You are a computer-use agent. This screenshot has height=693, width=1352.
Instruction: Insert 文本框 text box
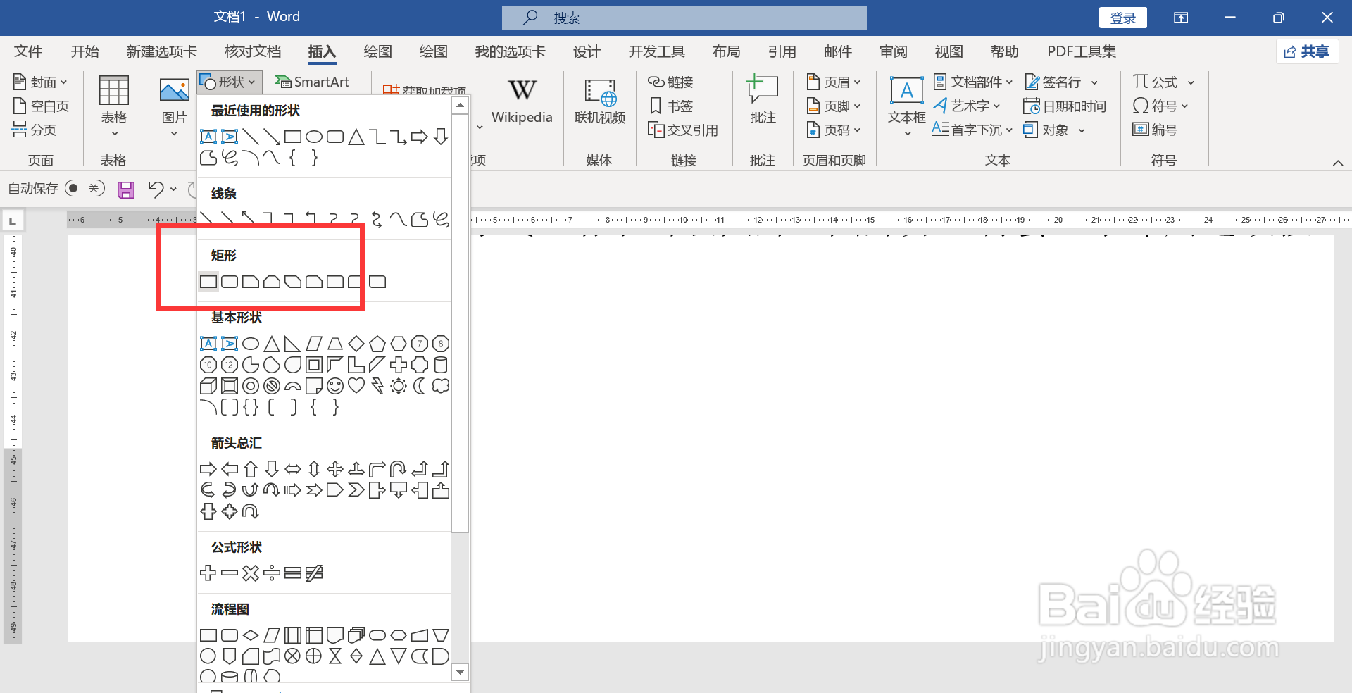[907, 106]
